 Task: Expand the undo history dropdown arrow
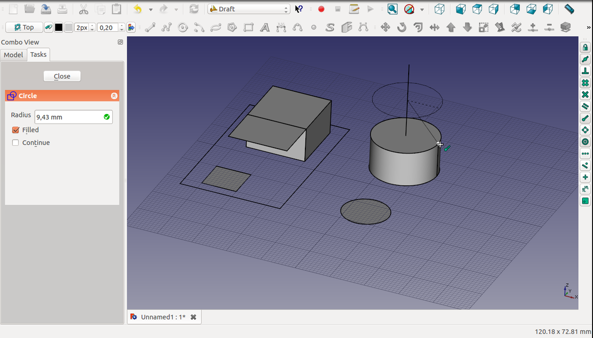point(150,9)
